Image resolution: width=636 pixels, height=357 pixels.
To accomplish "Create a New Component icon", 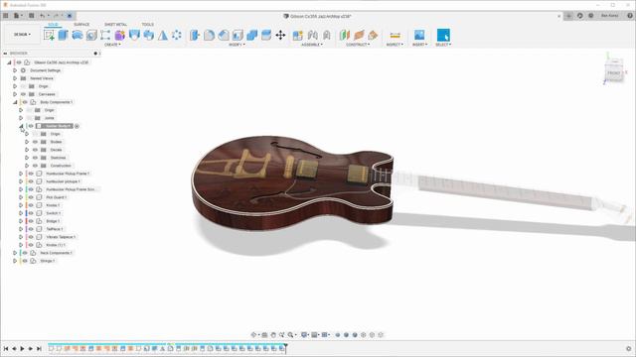I will point(298,36).
